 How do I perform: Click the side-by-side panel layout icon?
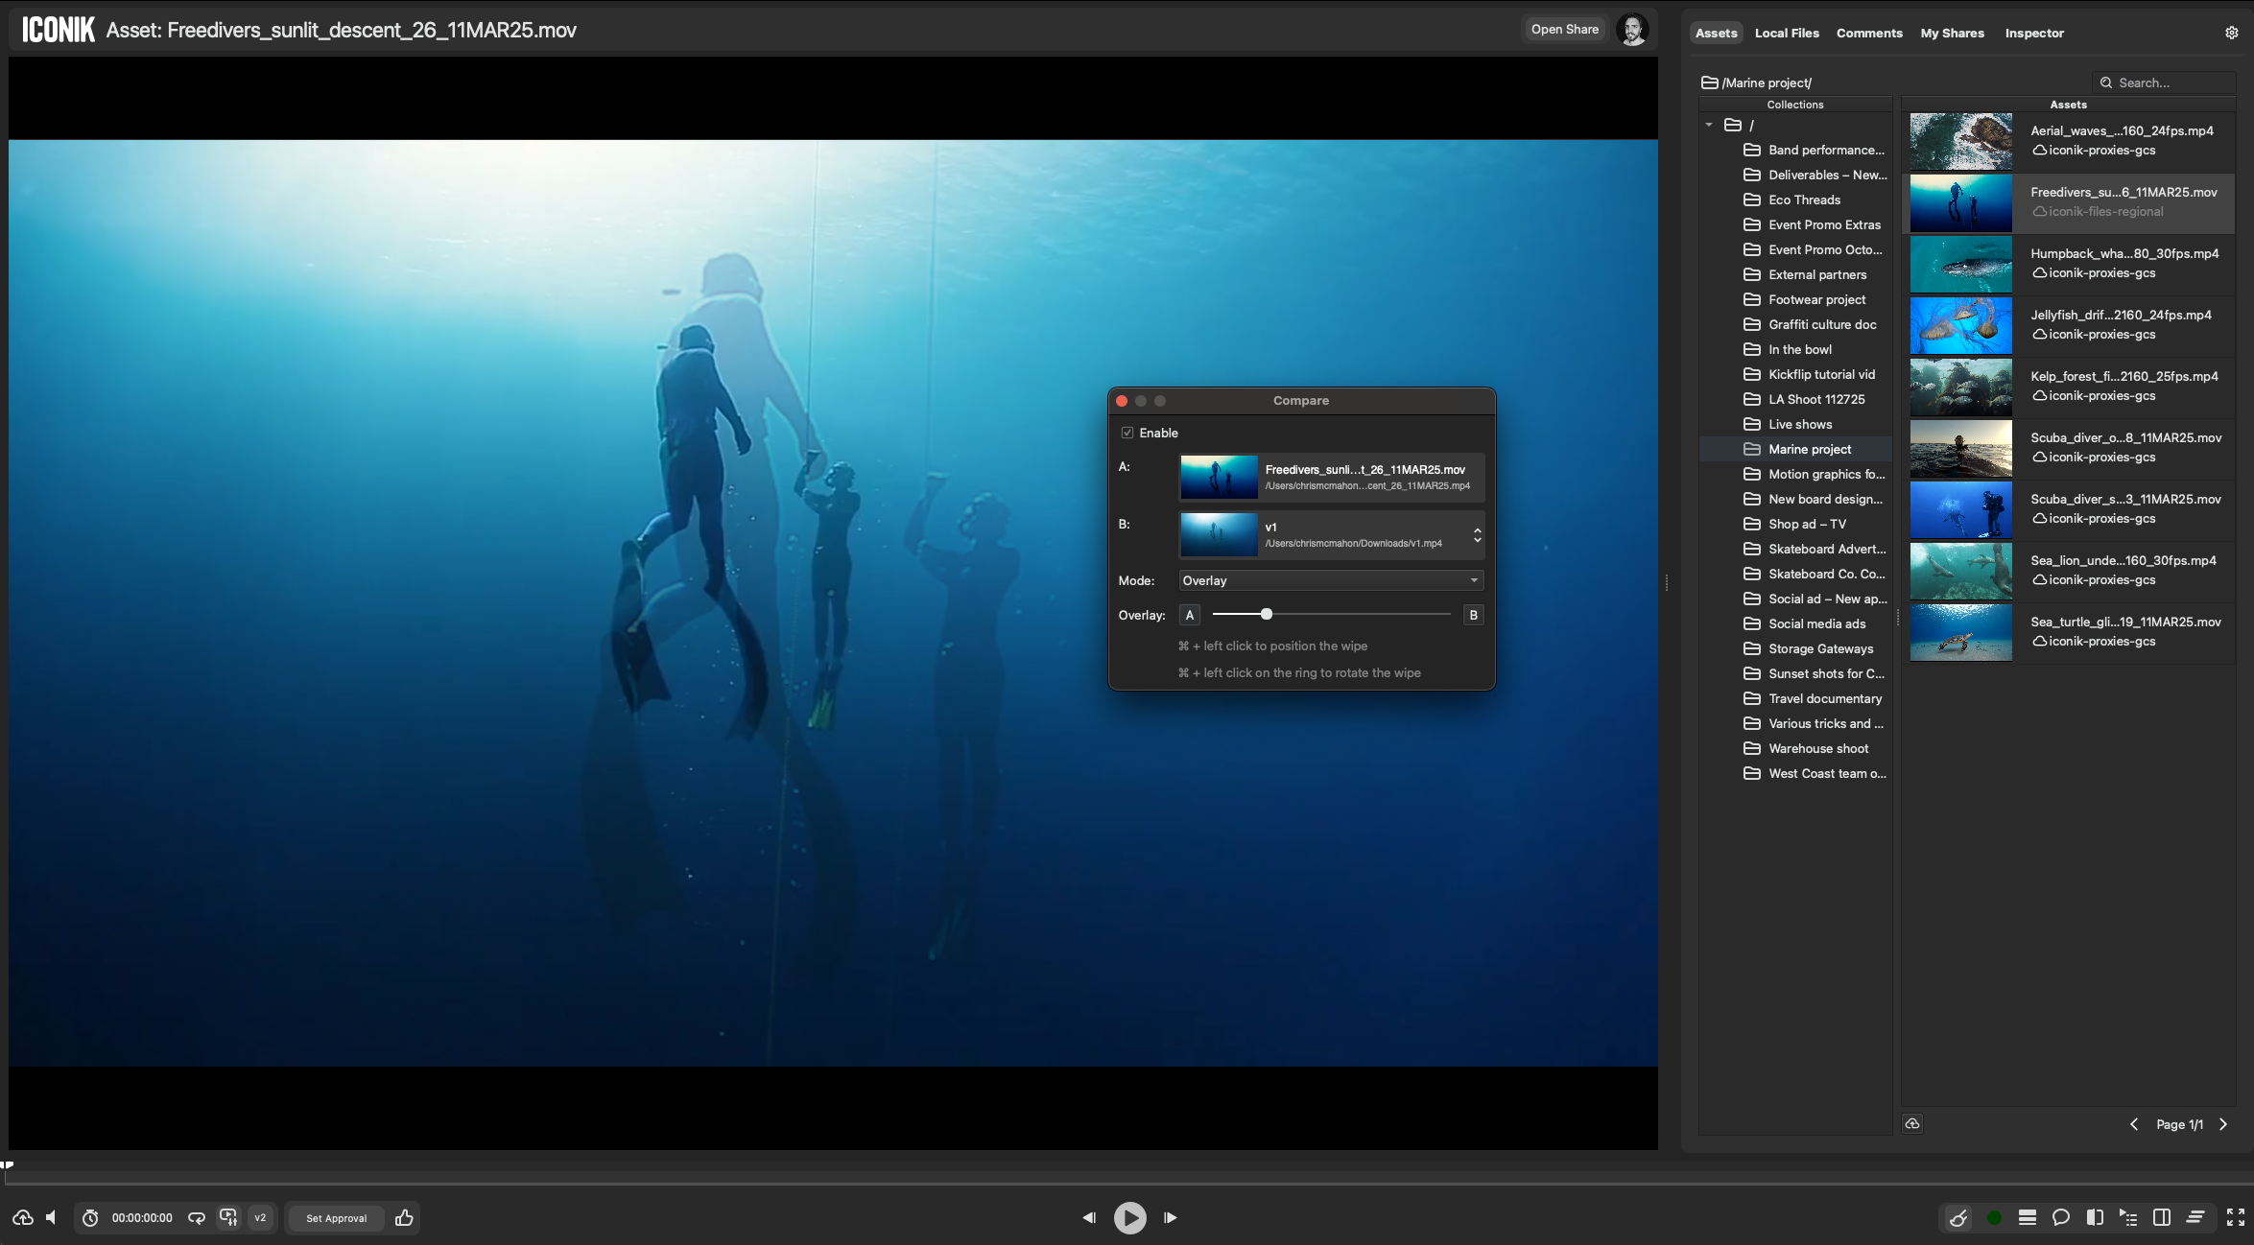pos(2162,1217)
